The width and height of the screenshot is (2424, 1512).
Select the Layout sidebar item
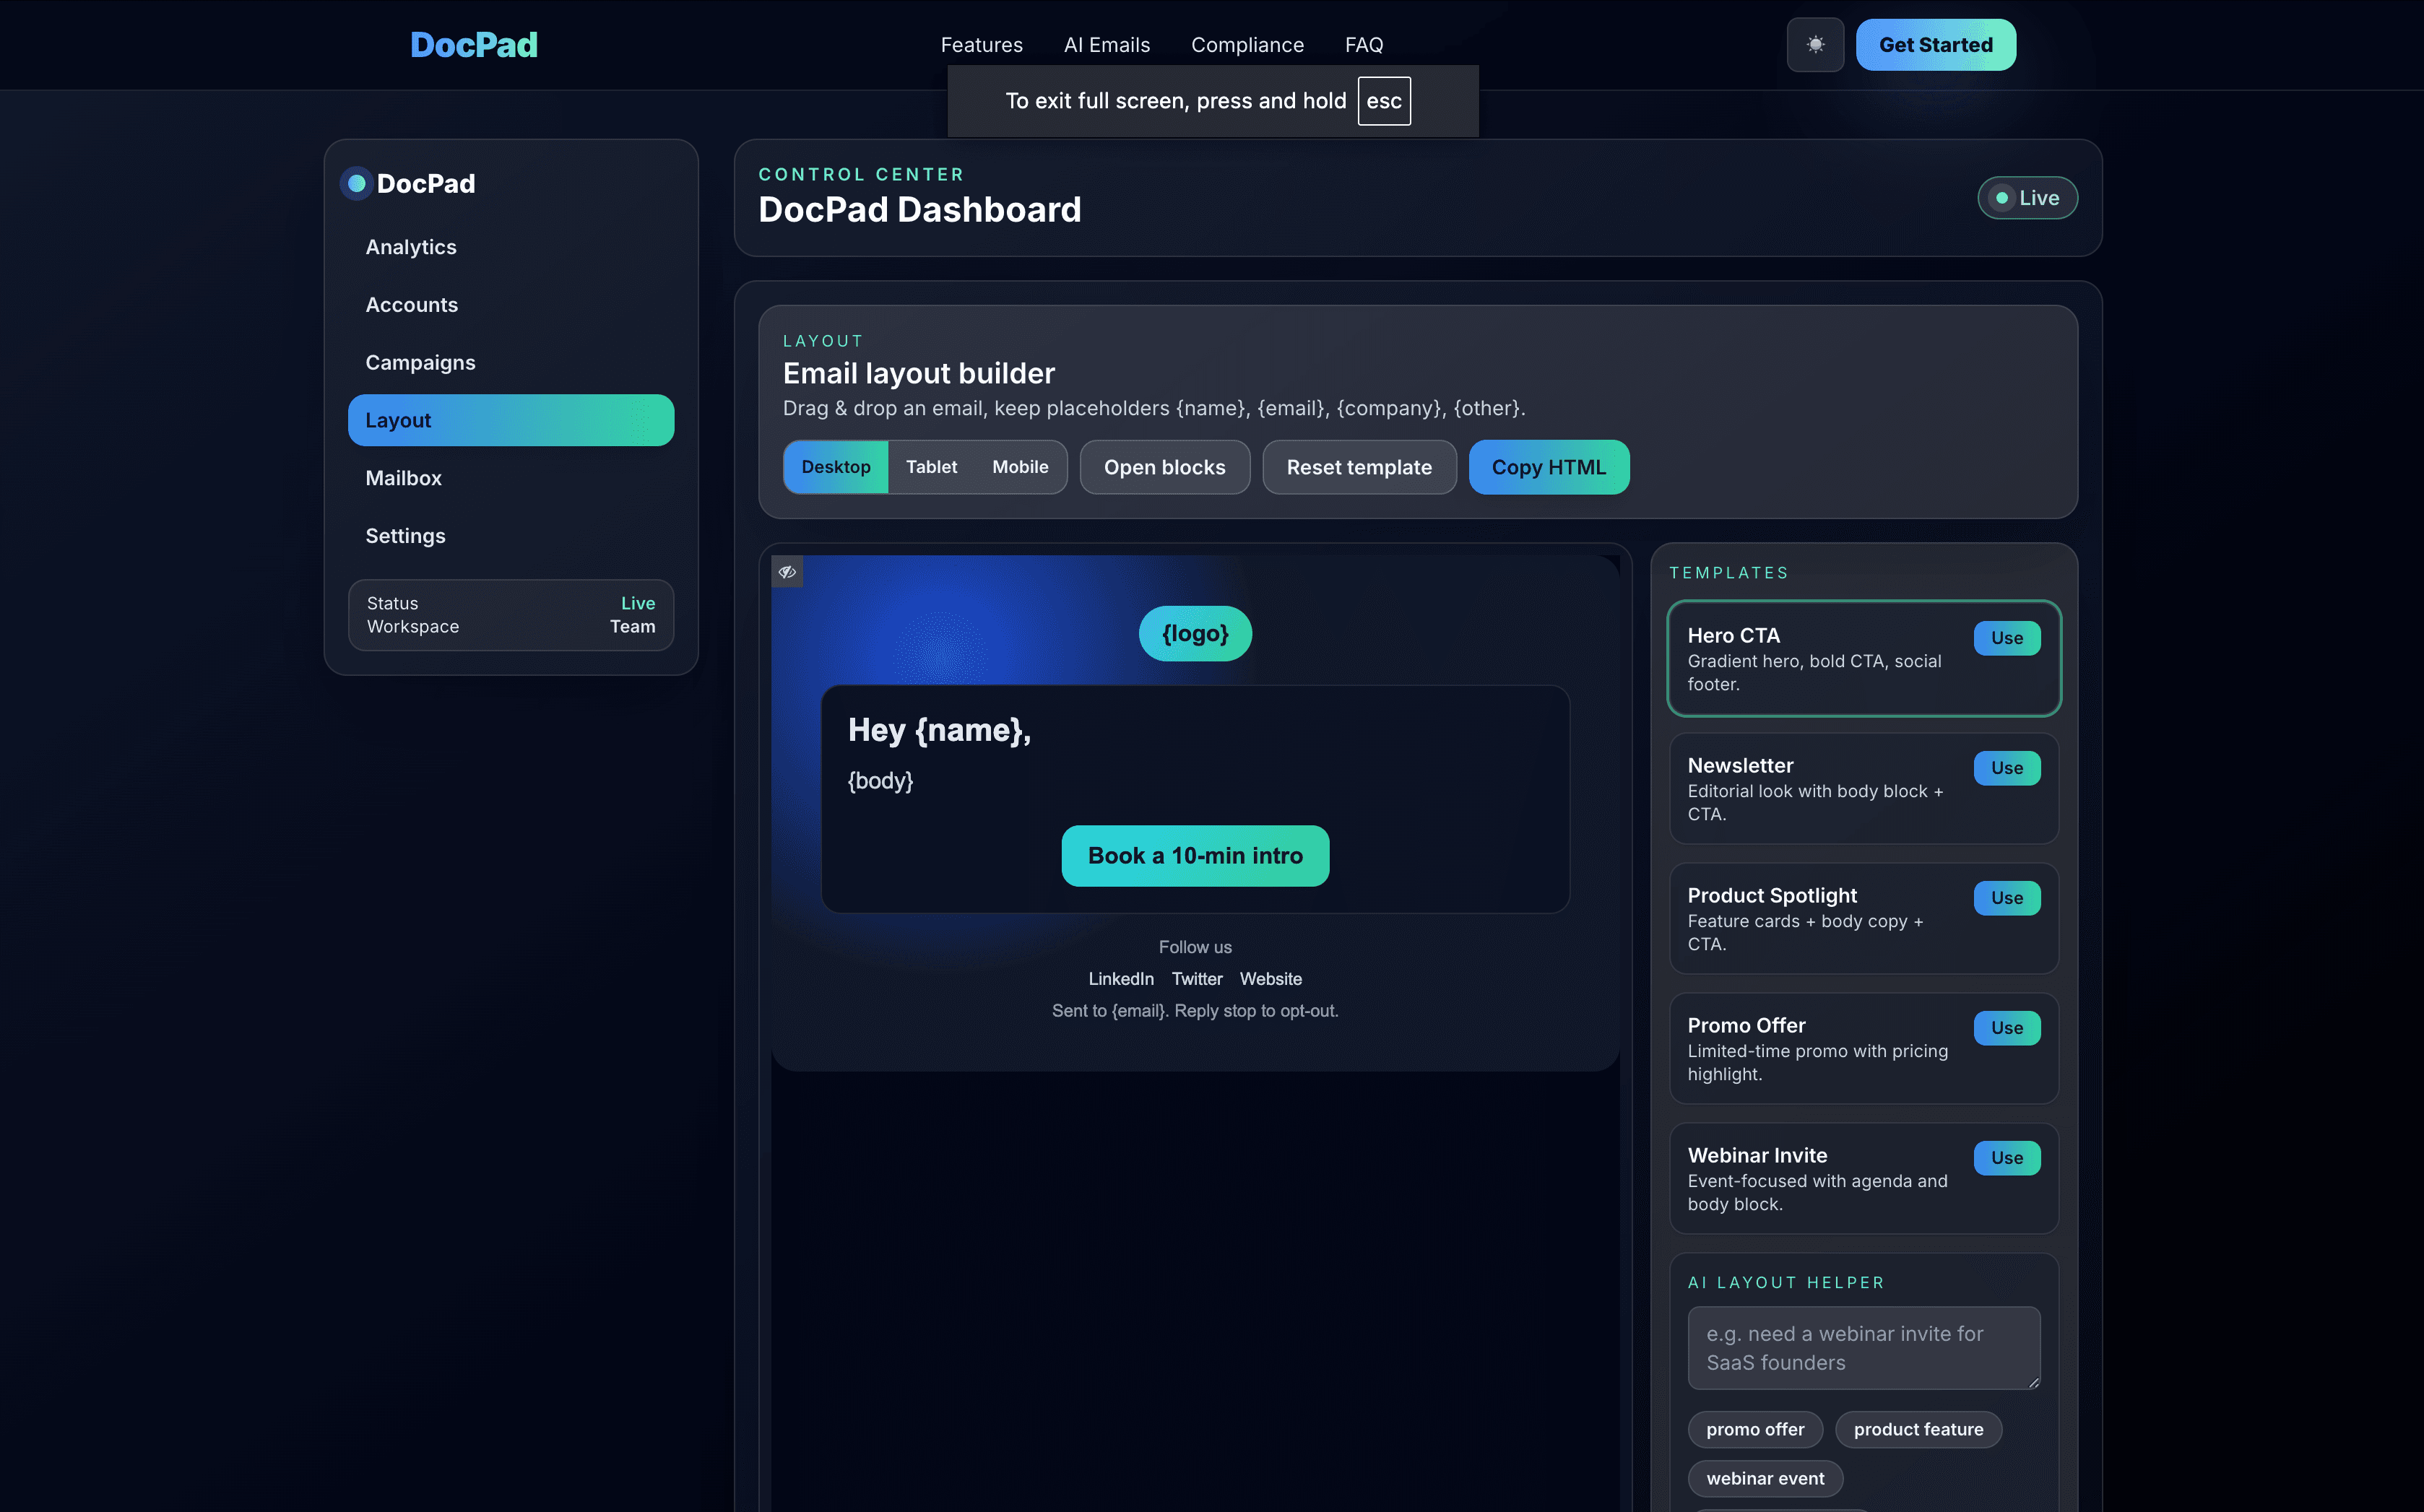(511, 420)
